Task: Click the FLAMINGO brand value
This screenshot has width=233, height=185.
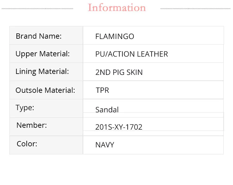Action: [x=115, y=37]
